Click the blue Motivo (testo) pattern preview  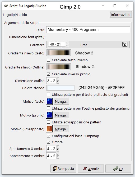[49, 101]
